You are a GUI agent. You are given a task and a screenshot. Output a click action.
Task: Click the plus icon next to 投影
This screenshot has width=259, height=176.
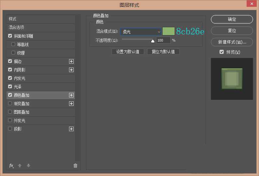[x=71, y=129]
